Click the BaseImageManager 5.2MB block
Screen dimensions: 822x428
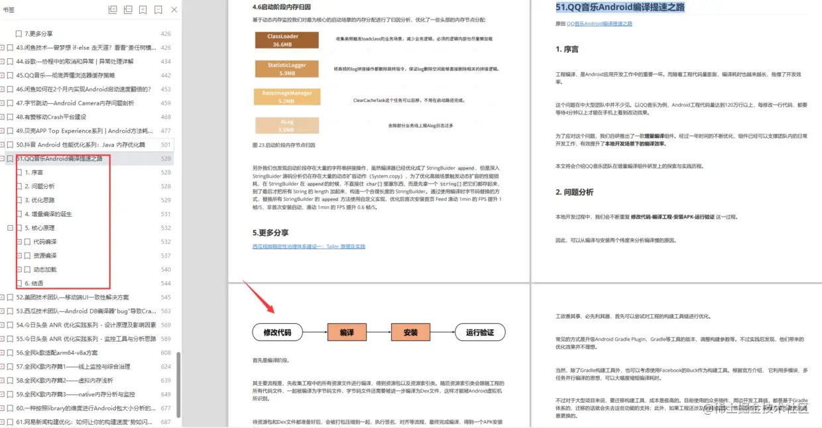287,97
